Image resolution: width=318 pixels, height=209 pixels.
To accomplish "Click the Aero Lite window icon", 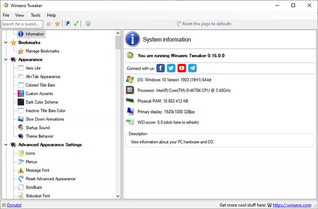I will (21, 68).
